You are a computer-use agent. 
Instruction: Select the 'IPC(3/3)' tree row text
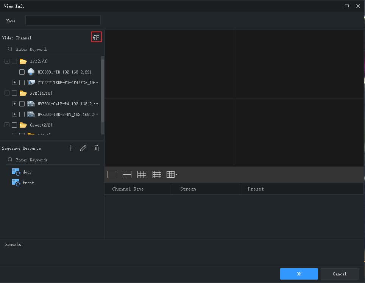pyautogui.click(x=39, y=61)
